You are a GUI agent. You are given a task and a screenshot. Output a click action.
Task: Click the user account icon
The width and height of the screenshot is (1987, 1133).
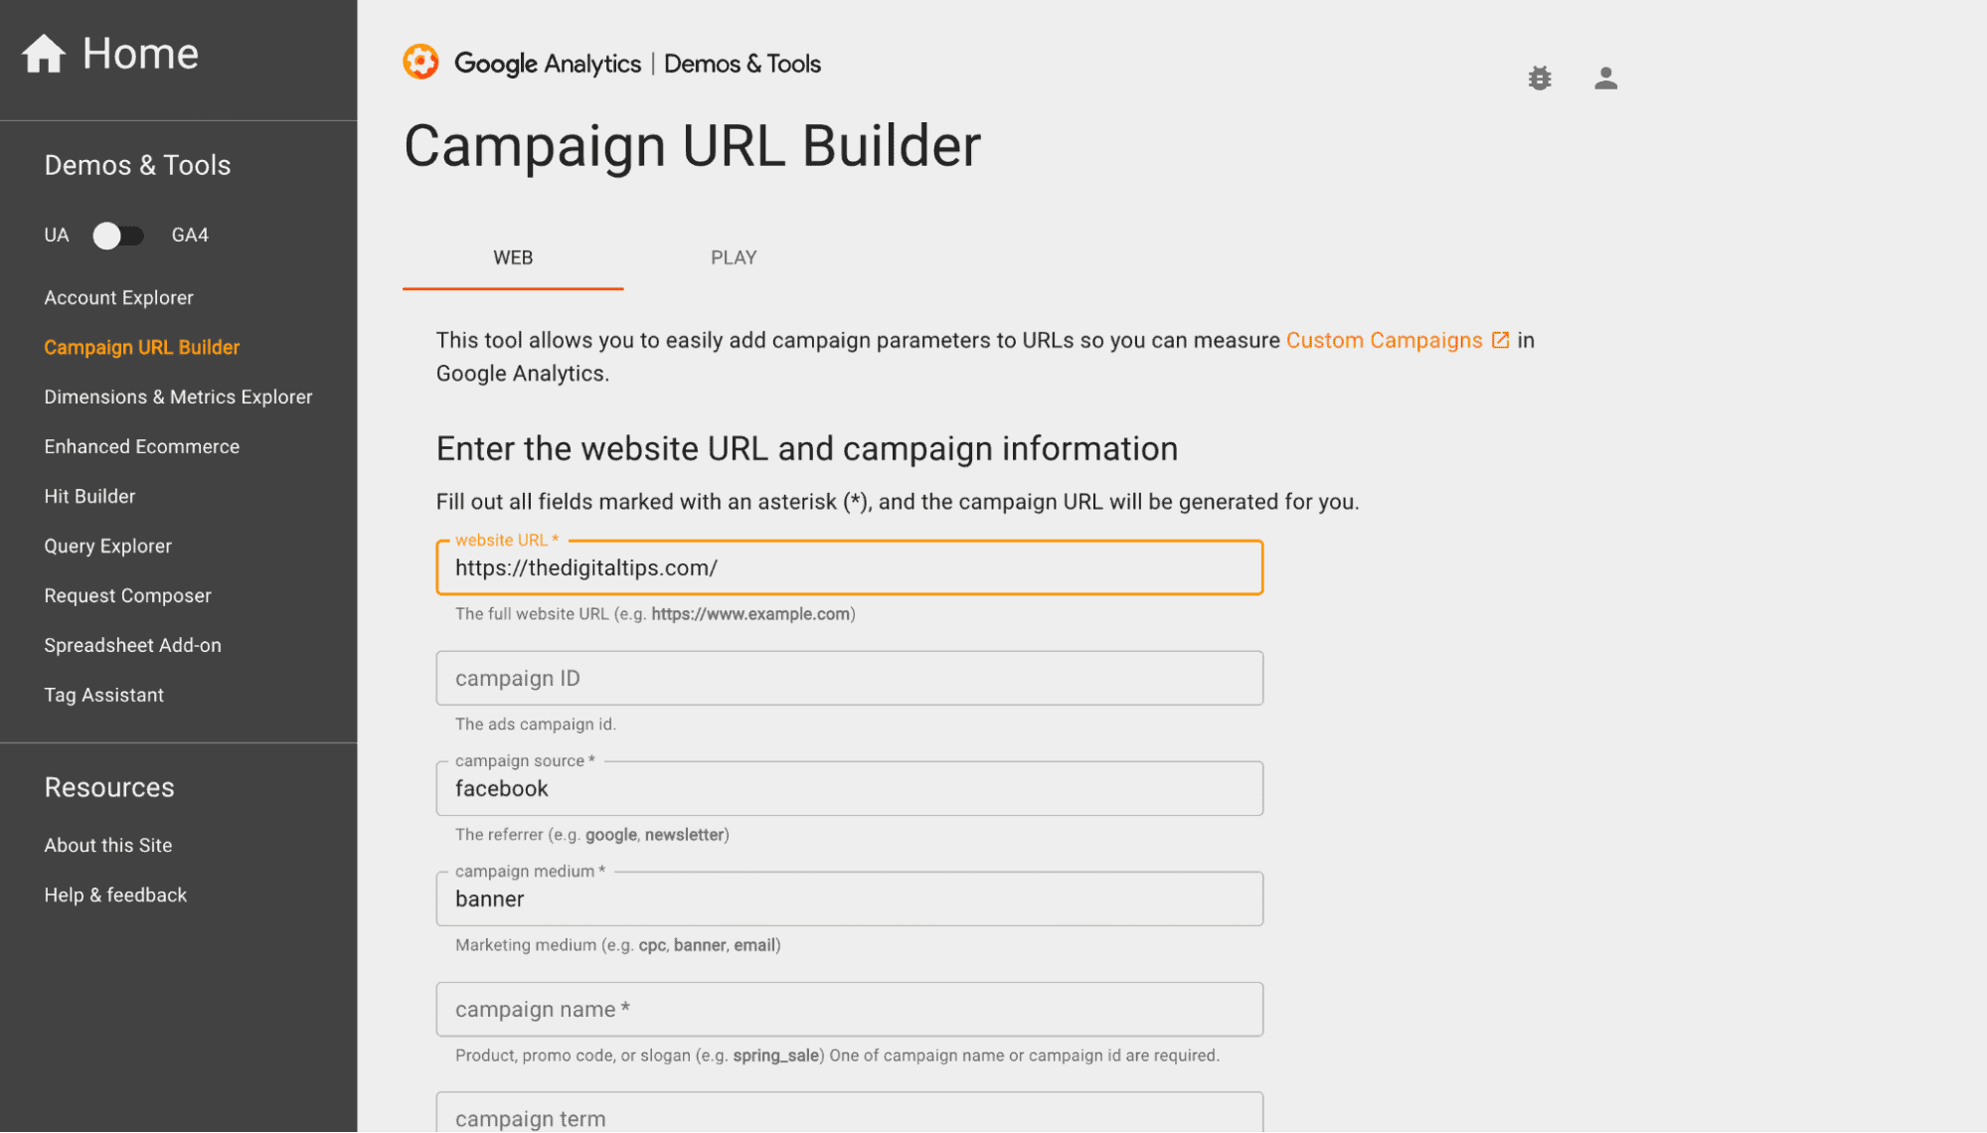[x=1605, y=79]
